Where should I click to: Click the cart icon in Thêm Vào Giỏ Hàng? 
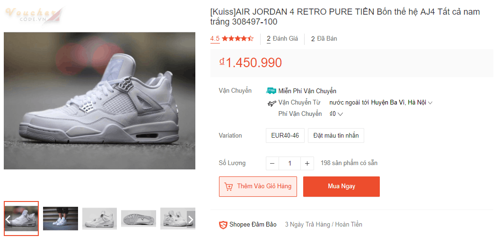229,186
